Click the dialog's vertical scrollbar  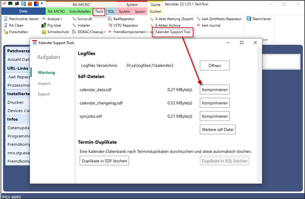pos(259,116)
